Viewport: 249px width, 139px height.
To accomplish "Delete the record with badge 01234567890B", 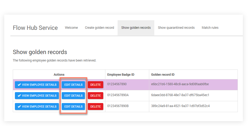I will 96,107.
